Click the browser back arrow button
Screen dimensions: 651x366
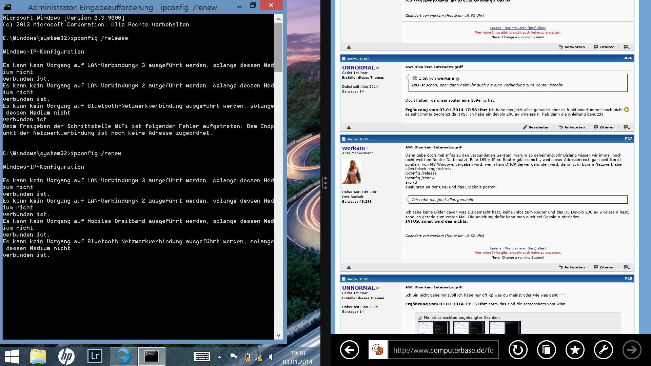[350, 350]
